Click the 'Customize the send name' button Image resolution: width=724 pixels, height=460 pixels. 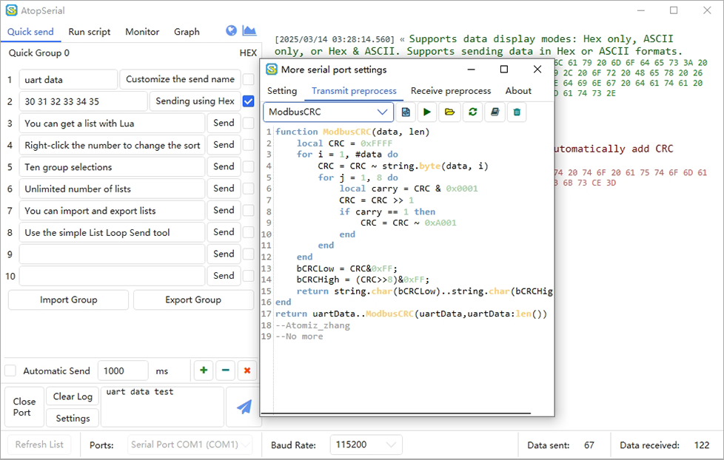point(180,79)
